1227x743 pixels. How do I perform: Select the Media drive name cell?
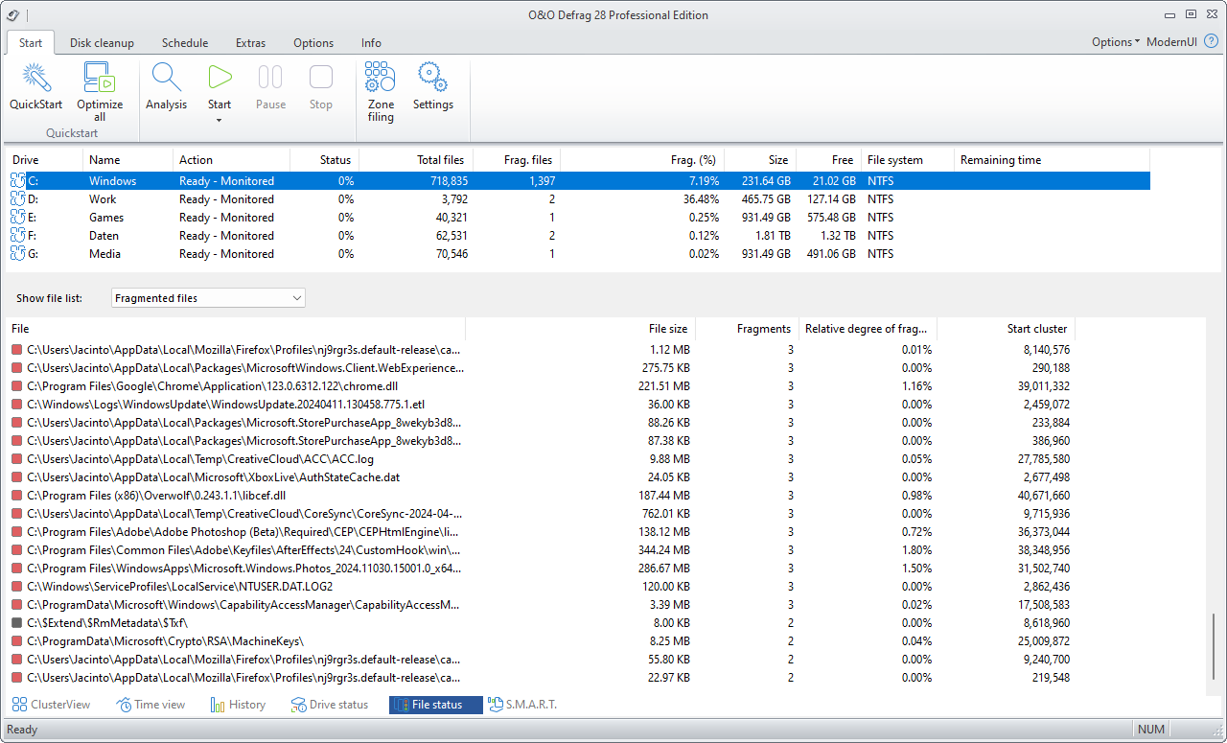(104, 254)
